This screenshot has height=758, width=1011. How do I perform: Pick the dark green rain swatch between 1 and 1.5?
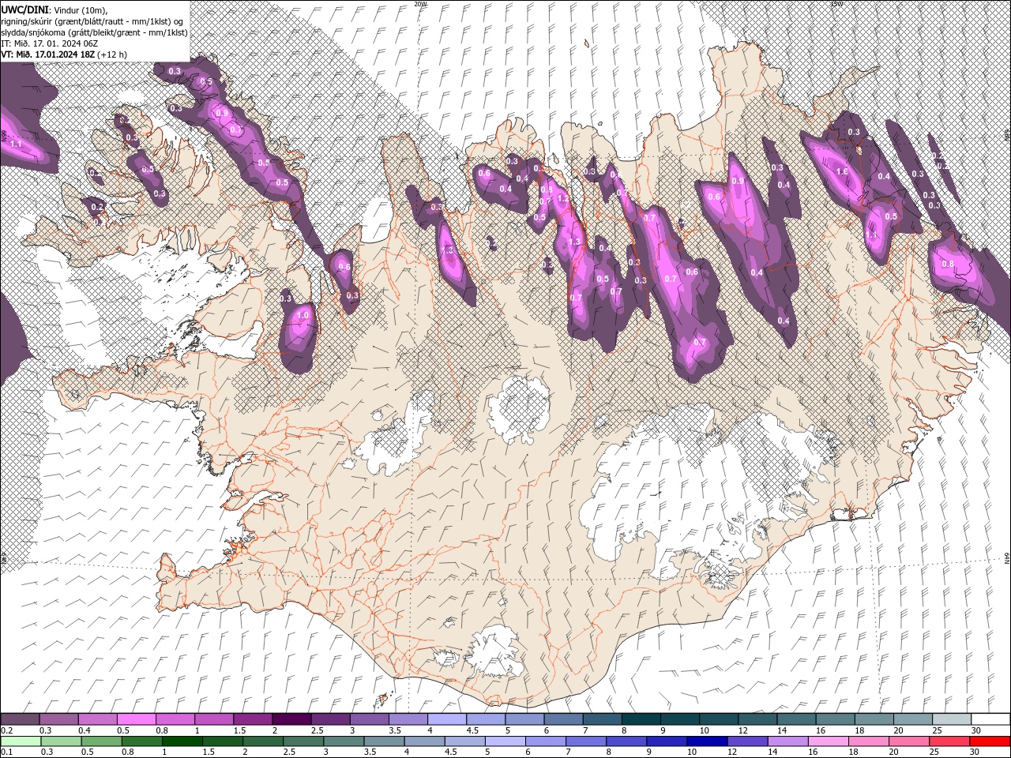(x=182, y=741)
